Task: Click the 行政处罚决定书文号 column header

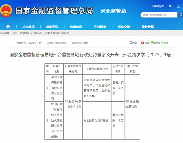Action: 73,69
